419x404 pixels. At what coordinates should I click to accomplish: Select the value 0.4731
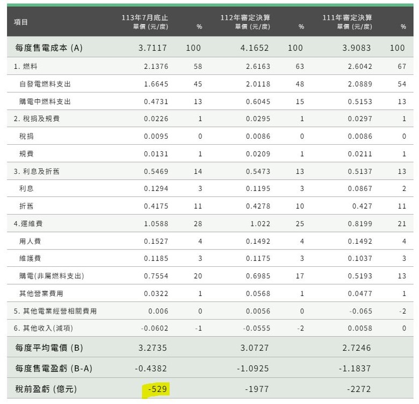click(156, 102)
